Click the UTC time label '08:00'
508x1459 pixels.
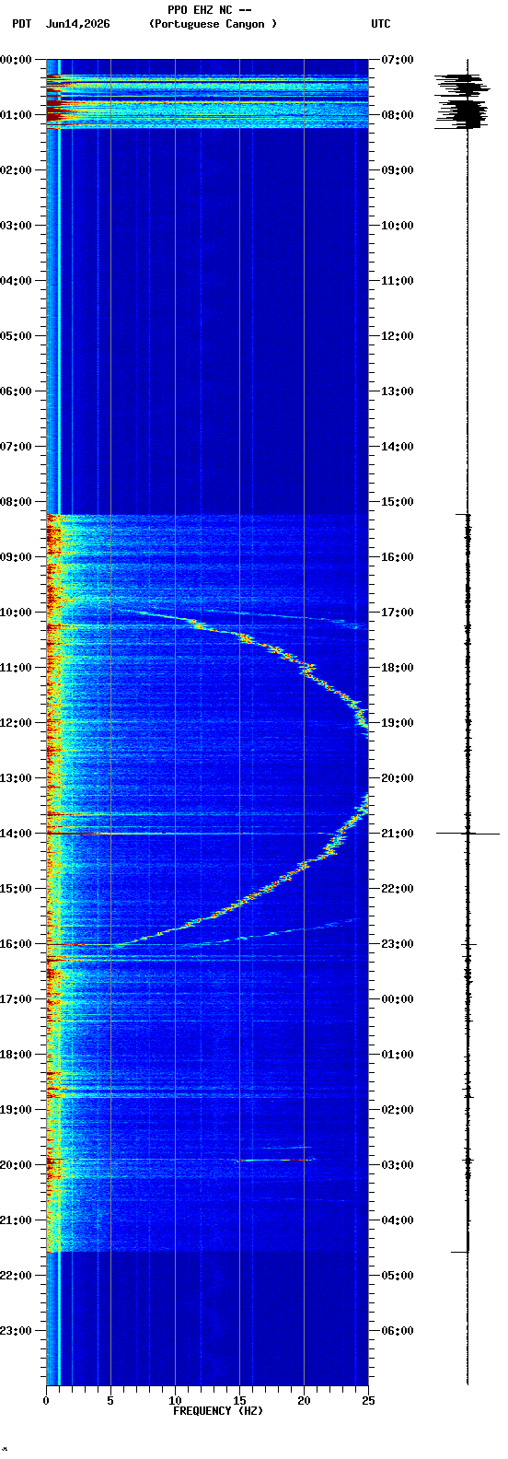pos(398,115)
